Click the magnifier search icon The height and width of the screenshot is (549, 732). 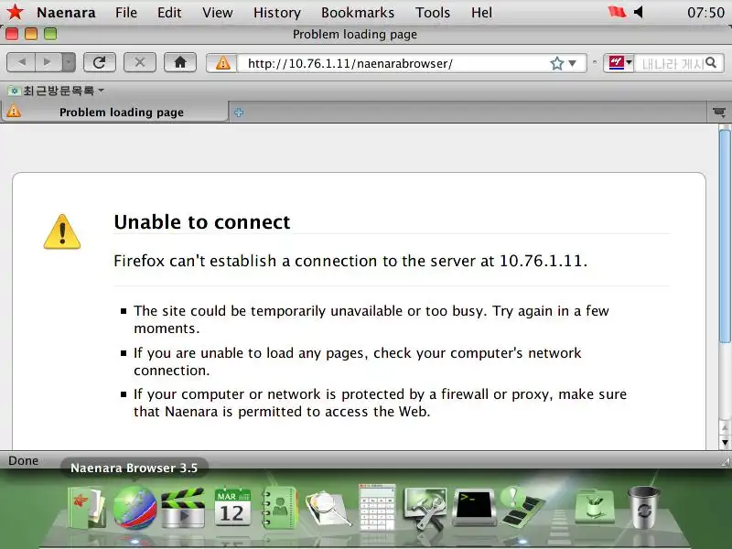(711, 62)
